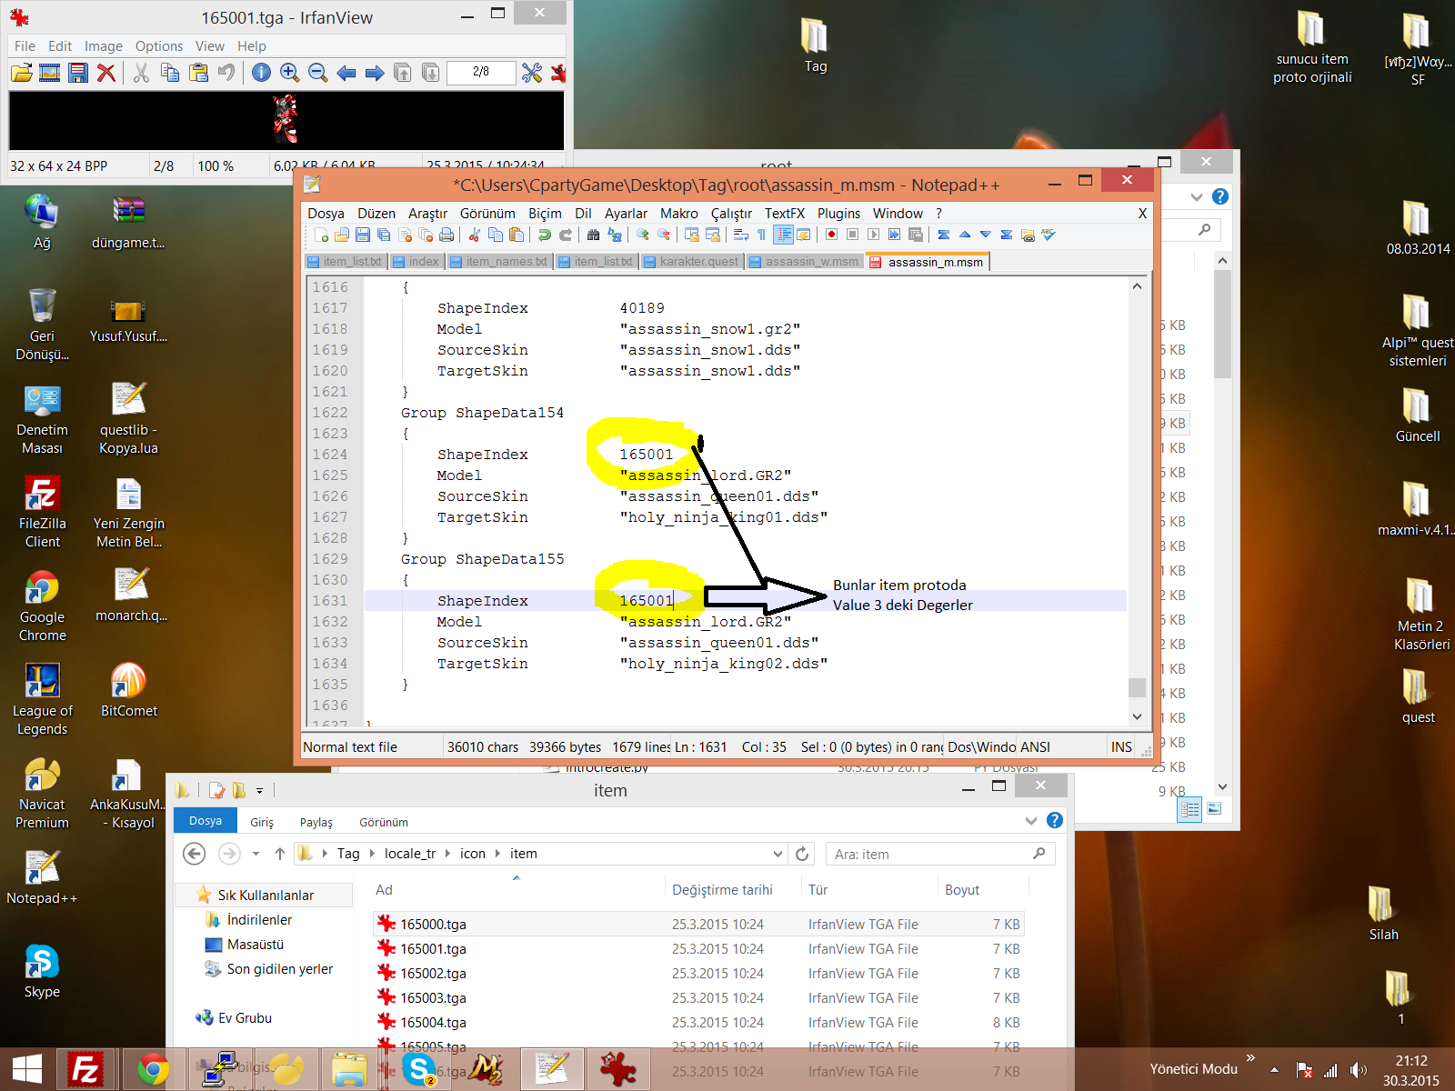The width and height of the screenshot is (1455, 1091).
Task: Open the Skype taskbar icon
Action: (x=419, y=1069)
